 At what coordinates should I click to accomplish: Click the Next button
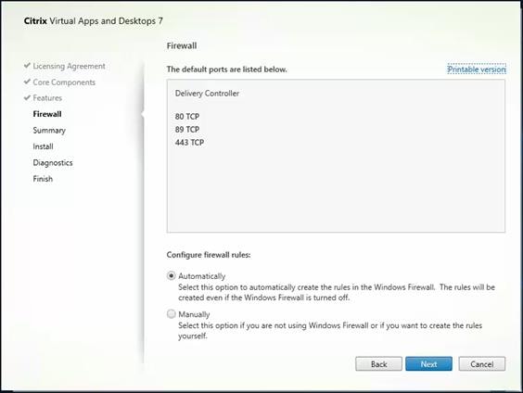tap(428, 363)
